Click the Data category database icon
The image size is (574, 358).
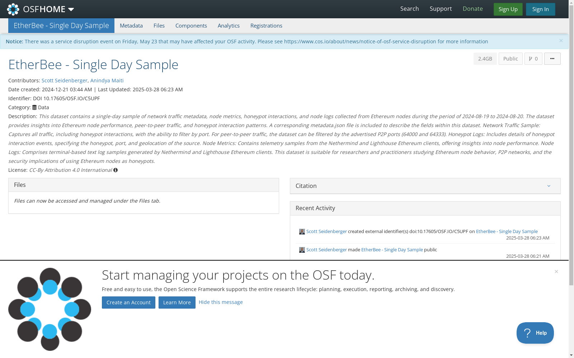(34, 107)
